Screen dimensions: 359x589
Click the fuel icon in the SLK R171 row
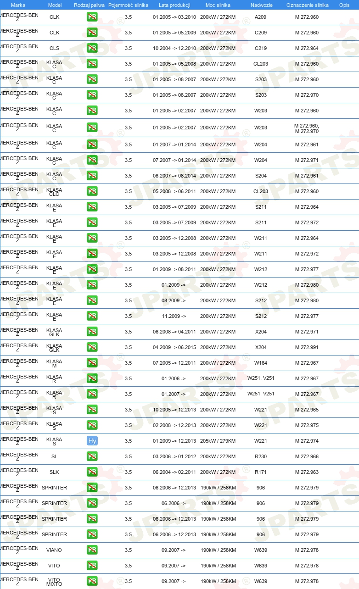click(x=92, y=472)
